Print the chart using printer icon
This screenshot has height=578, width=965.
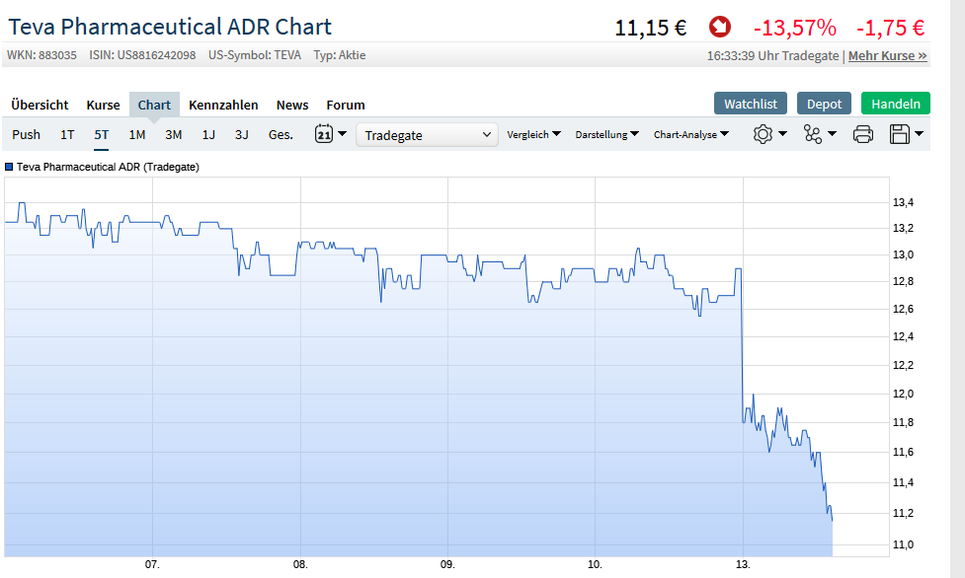(862, 134)
